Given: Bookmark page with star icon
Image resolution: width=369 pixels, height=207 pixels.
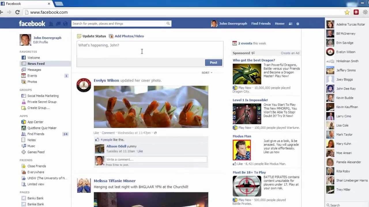Looking at the screenshot, I should pos(347,12).
